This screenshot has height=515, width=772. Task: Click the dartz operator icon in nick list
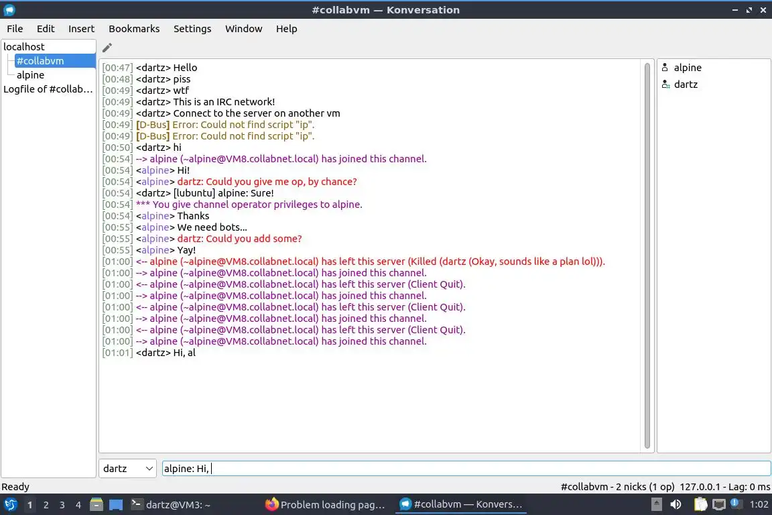[x=665, y=84]
